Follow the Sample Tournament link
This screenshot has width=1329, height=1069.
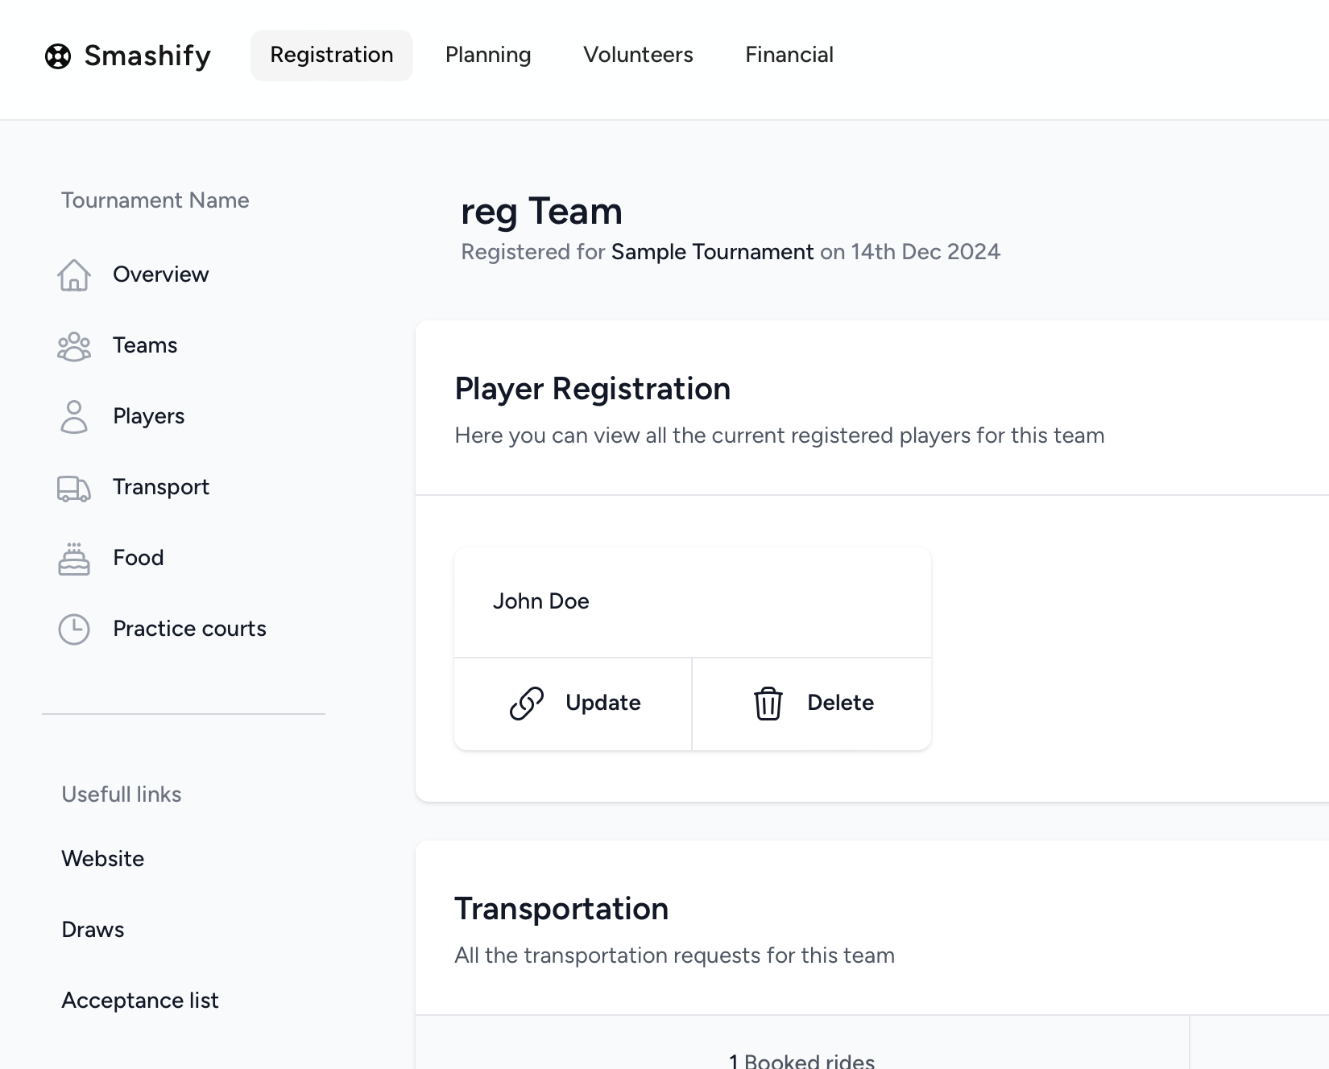(x=712, y=252)
